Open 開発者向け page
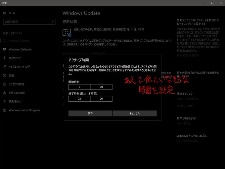 15,101
